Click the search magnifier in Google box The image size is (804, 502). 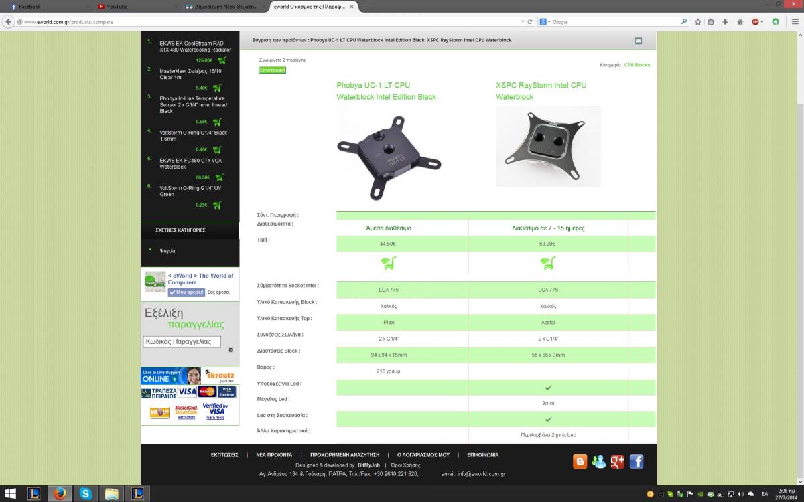click(x=684, y=22)
